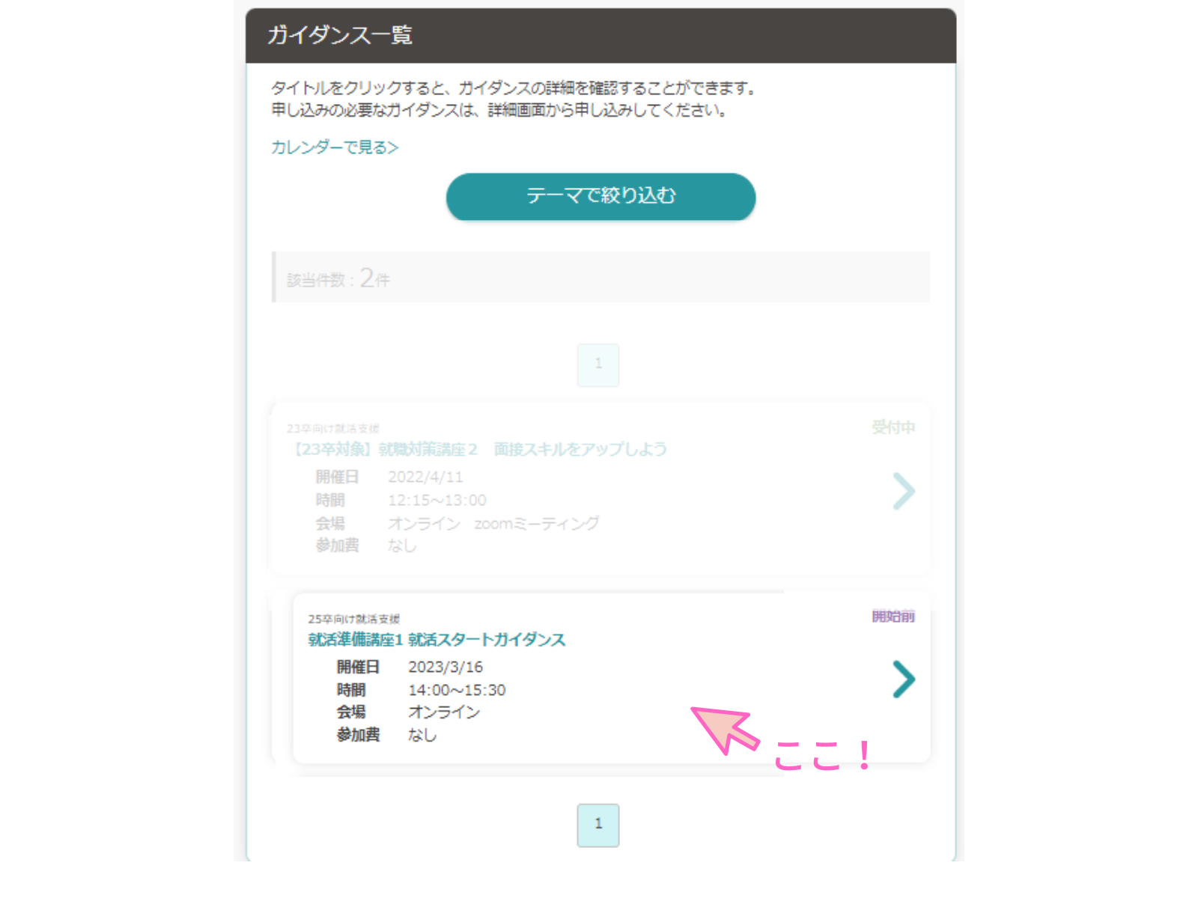
Task: Click the 該当件数 2件 result count
Action: click(338, 278)
